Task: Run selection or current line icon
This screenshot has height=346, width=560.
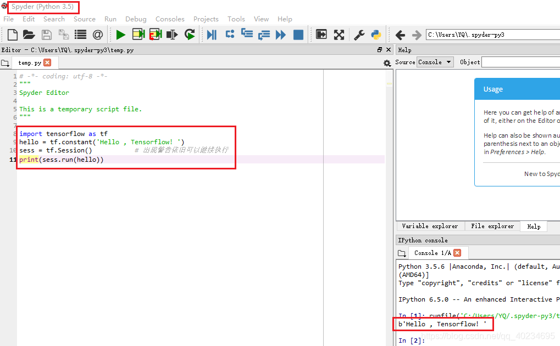Action: (172, 35)
